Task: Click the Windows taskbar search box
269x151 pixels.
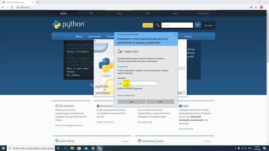Action: point(31,148)
